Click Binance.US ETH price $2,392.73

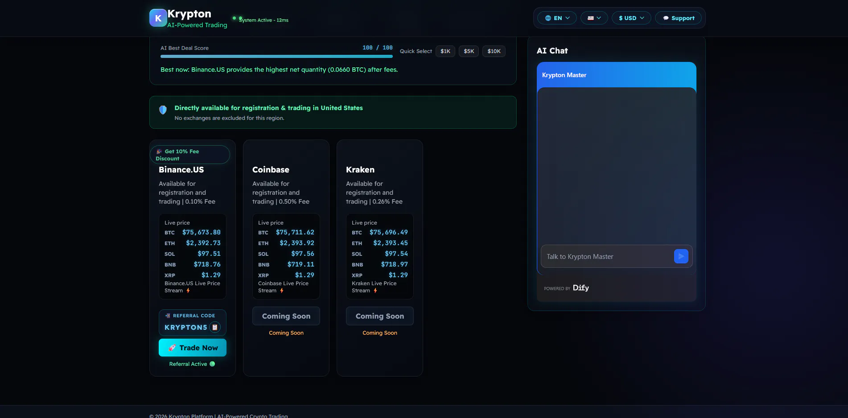click(x=203, y=243)
